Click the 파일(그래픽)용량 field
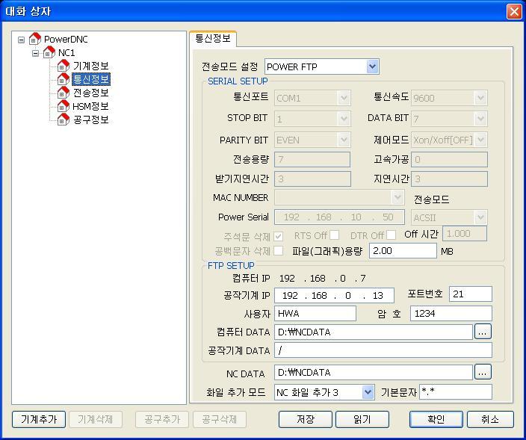This screenshot has height=440, width=526. (403, 250)
